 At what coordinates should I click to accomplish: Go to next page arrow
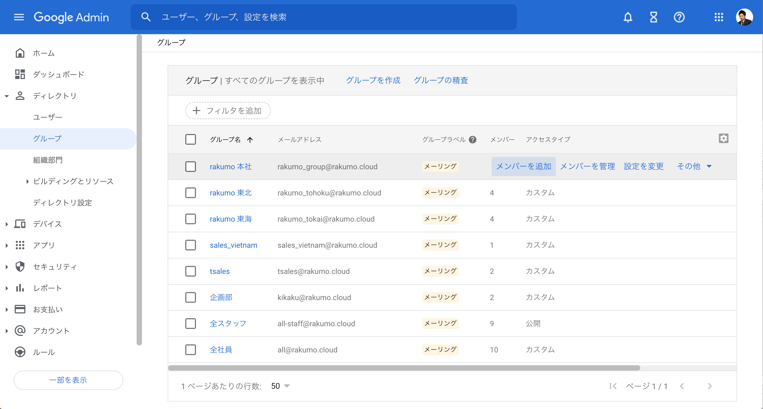pos(709,386)
